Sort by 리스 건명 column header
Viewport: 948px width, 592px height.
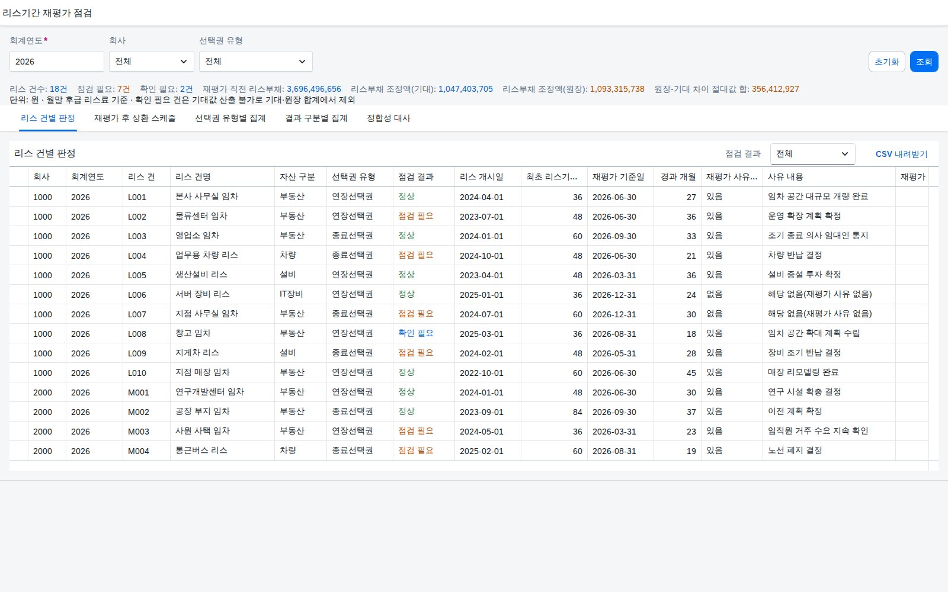click(222, 177)
